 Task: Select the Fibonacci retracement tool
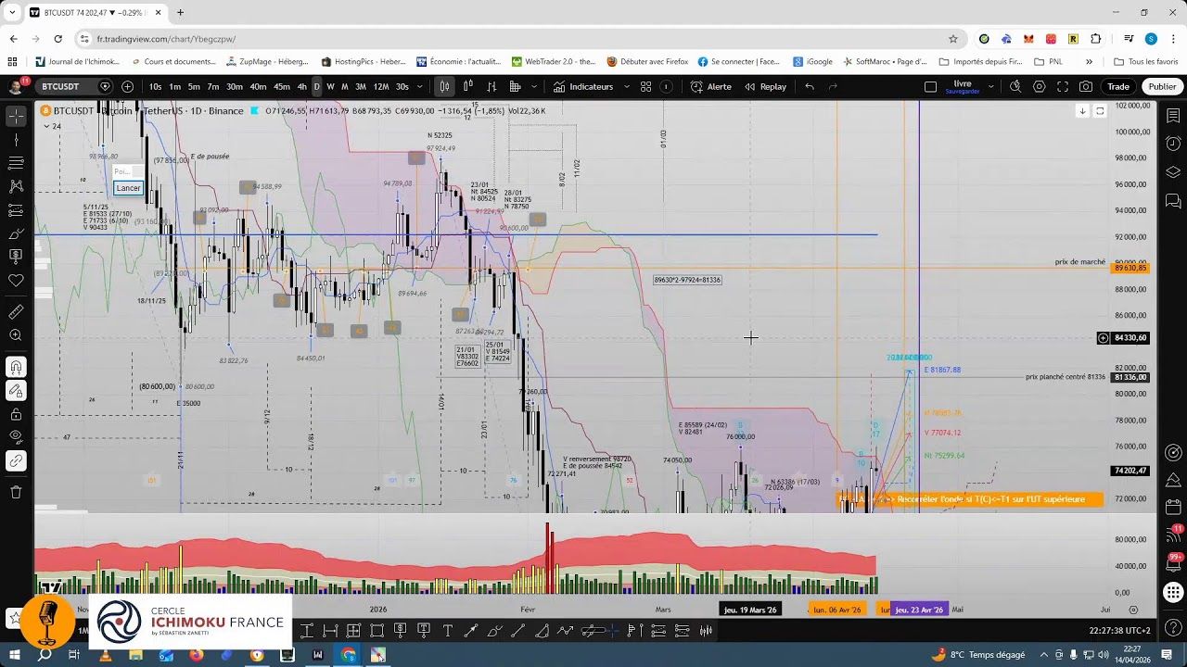(15, 163)
